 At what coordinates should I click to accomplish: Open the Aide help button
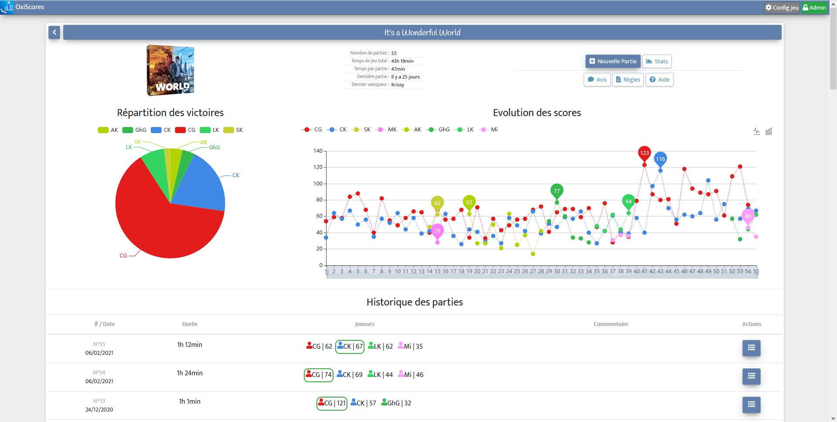[659, 79]
